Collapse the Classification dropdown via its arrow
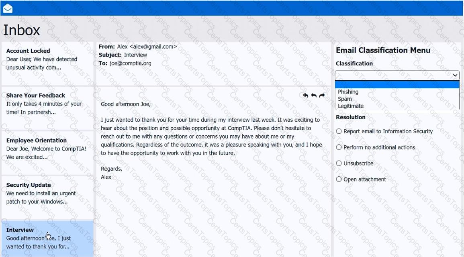 [455, 75]
